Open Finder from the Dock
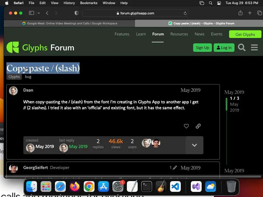The width and height of the screenshot is (263, 197). (x=32, y=186)
